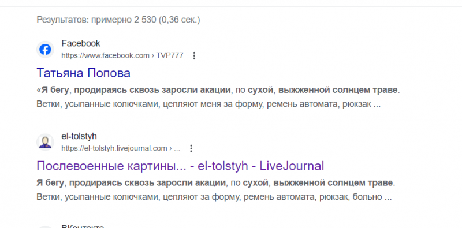This screenshot has height=228, width=462.
Task: Click the el-tolstyh site name label
Action: 79,136
